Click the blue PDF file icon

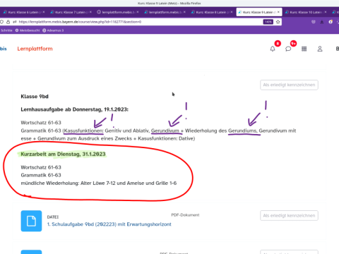pos(31,221)
